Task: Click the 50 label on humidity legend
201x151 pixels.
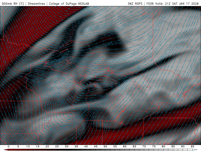Action: (105, 146)
